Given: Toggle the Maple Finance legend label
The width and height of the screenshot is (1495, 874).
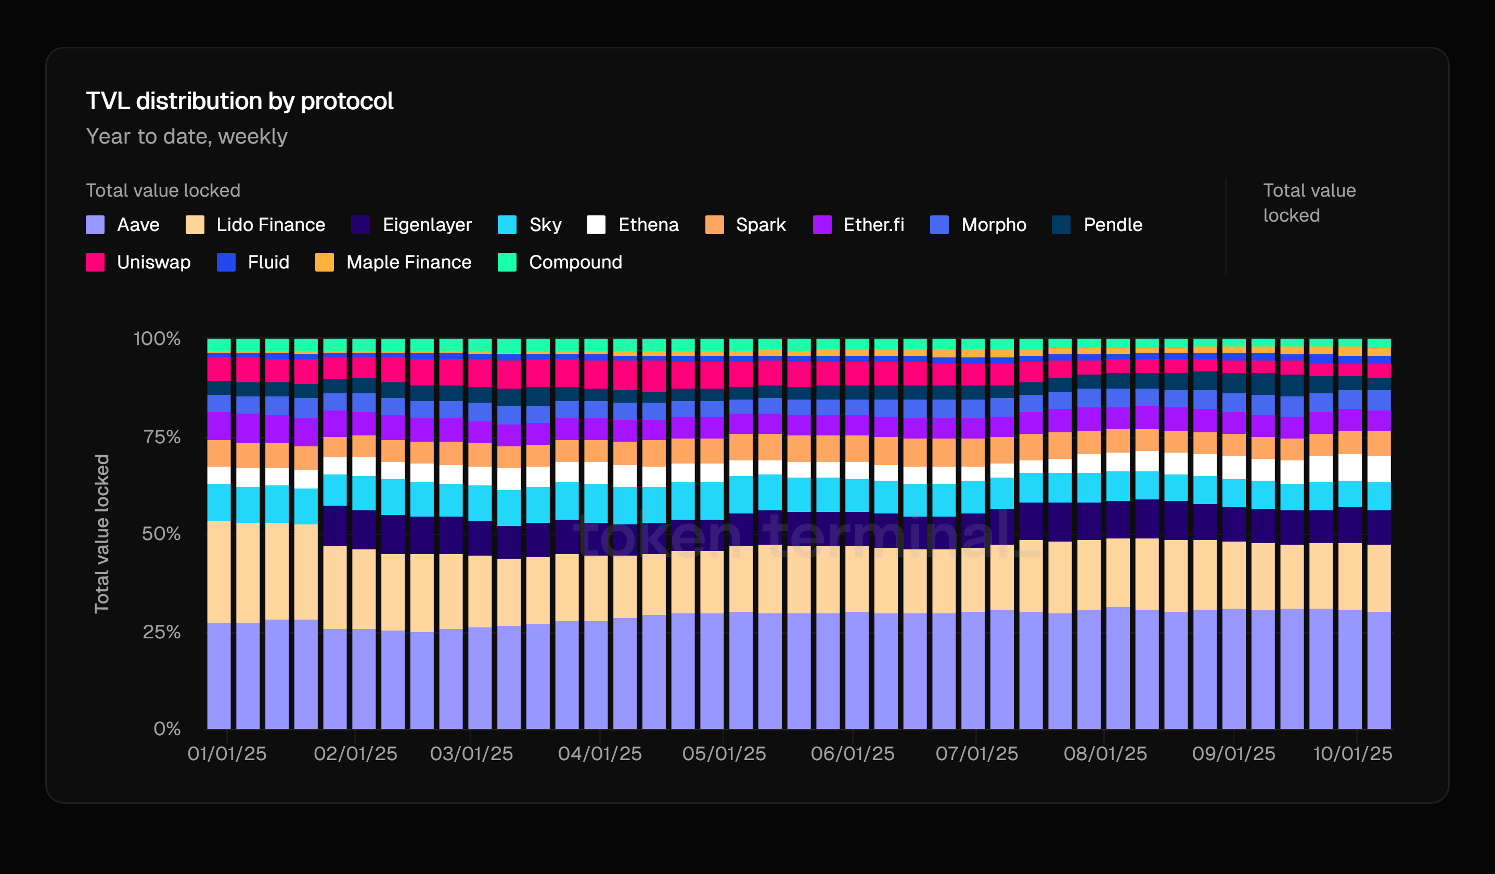Looking at the screenshot, I should pyautogui.click(x=409, y=262).
